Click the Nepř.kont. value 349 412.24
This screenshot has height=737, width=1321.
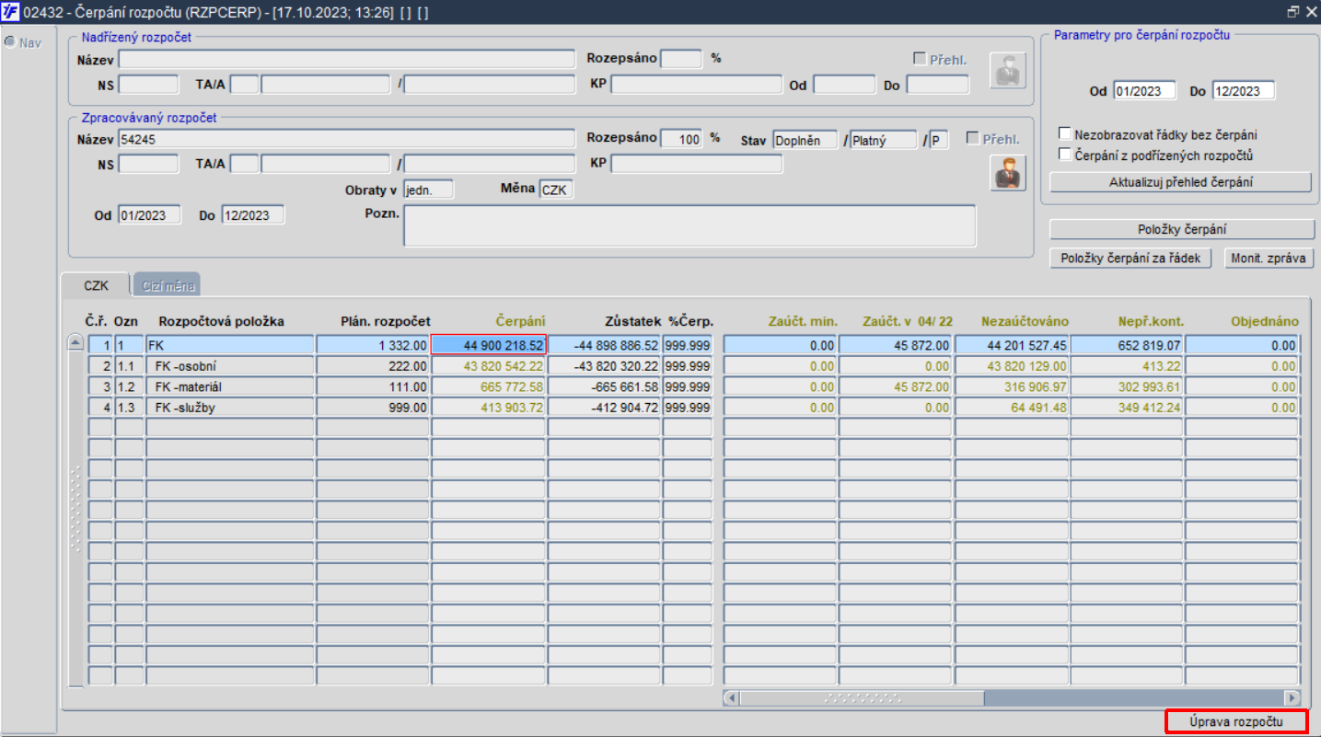pyautogui.click(x=1127, y=406)
